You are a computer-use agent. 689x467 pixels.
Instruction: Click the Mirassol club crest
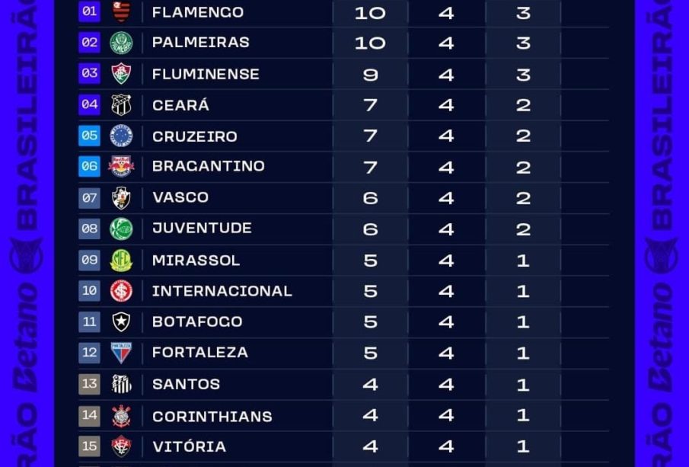point(121,261)
